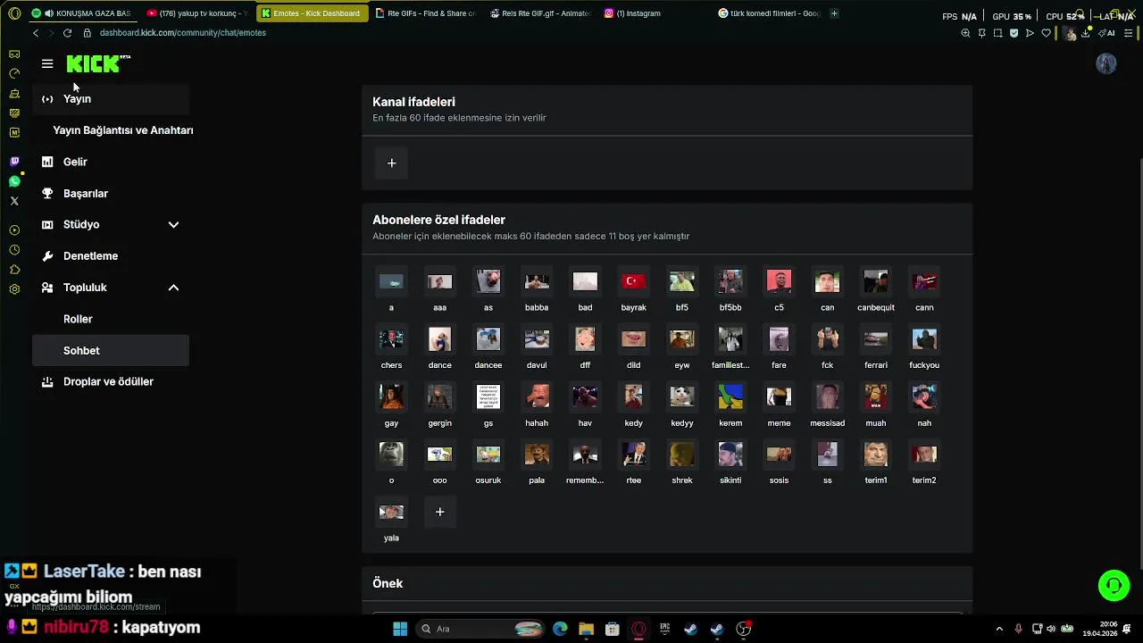Open File Explorer from taskbar
This screenshot has width=1143, height=643.
[586, 629]
